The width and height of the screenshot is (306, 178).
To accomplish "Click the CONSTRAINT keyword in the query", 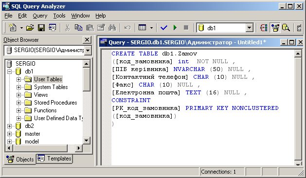I will pyautogui.click(x=131, y=100).
